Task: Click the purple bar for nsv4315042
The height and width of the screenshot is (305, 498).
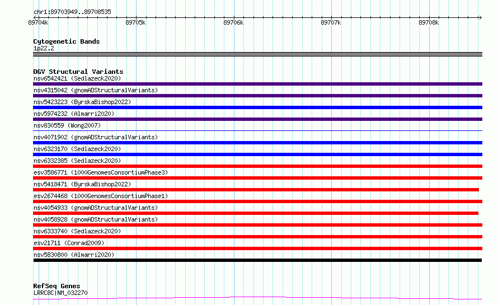Action: coord(257,96)
